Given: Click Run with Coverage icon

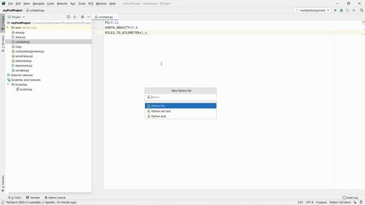Looking at the screenshot, I should pyautogui.click(x=347, y=10).
